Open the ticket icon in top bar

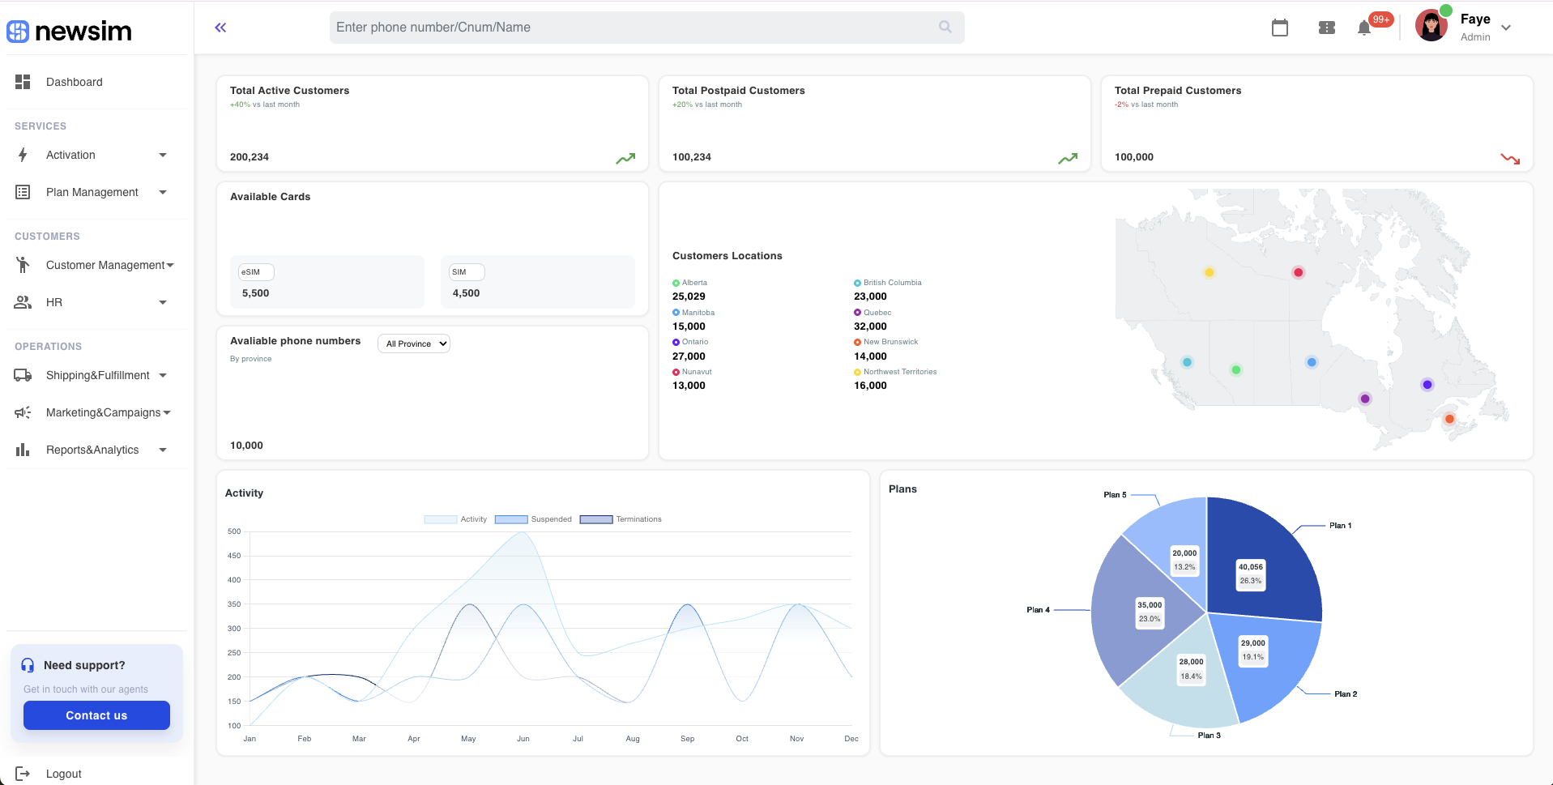(1326, 28)
